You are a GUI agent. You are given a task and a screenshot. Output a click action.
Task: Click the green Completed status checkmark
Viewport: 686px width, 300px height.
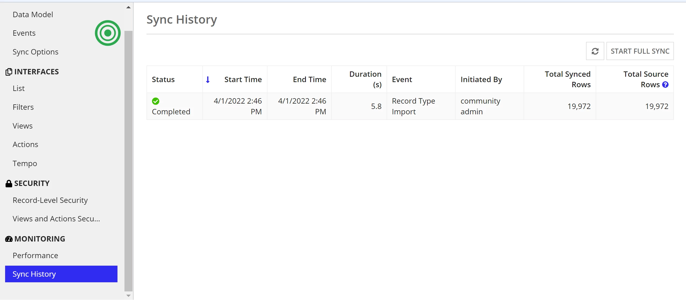click(x=156, y=101)
